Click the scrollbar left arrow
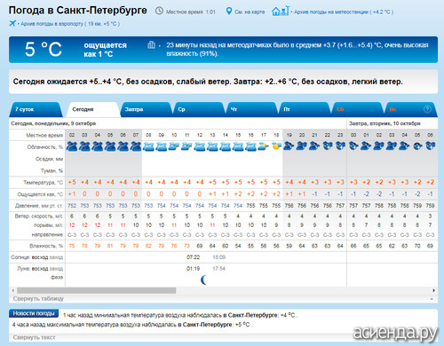Screen dimensions: 444x346 pos(12,290)
